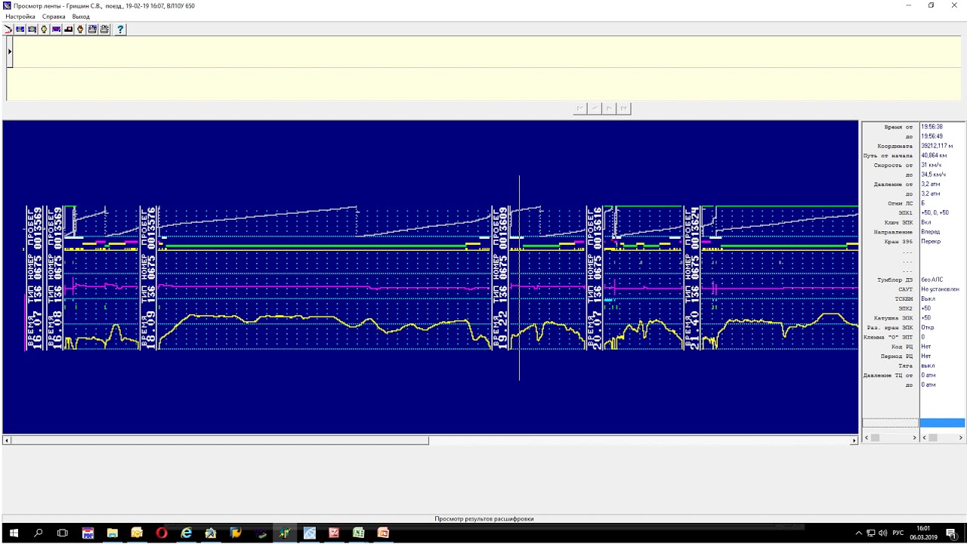Click the yellow wristwatch toolbar icon

pyautogui.click(x=45, y=29)
